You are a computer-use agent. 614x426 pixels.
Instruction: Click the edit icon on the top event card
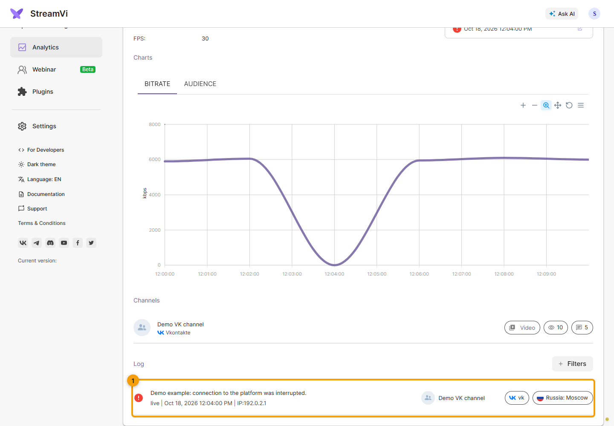580,29
